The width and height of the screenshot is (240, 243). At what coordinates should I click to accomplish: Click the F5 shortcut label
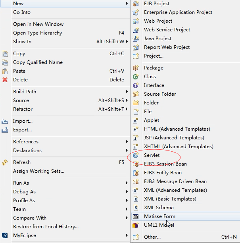pyautogui.click(x=121, y=162)
